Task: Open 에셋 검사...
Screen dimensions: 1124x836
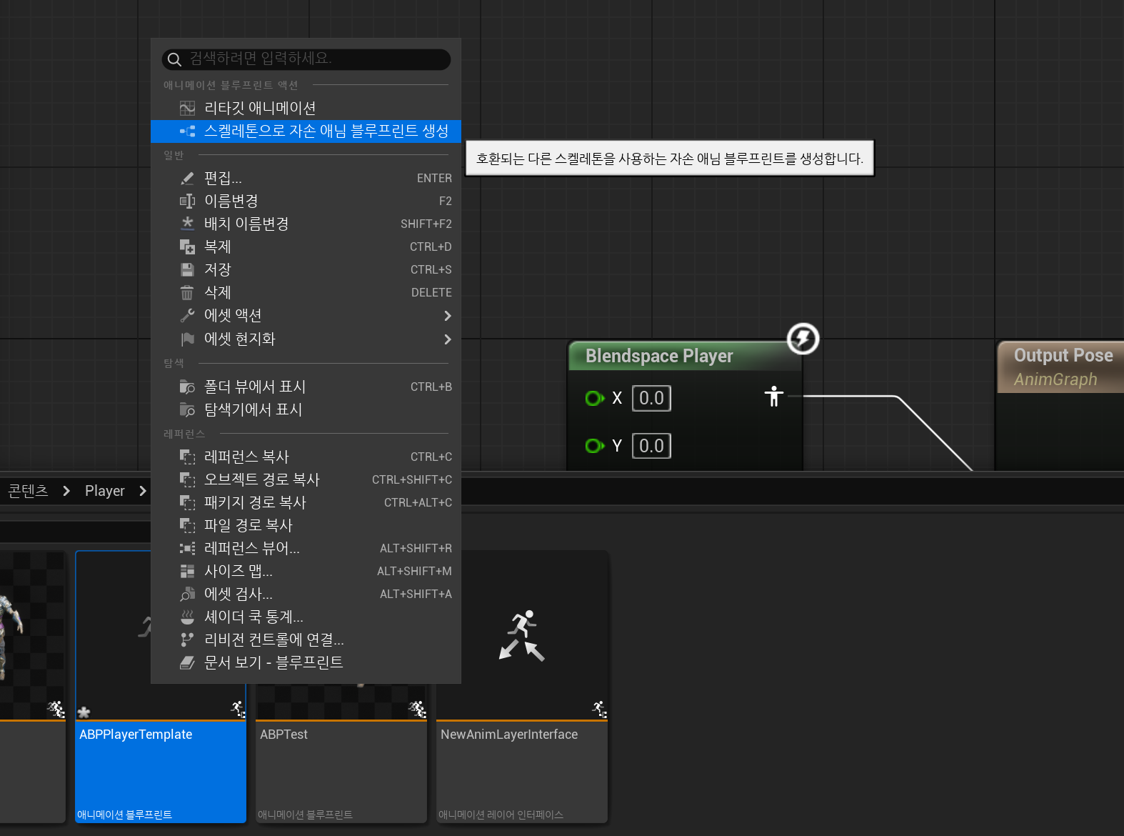Action: [x=306, y=594]
